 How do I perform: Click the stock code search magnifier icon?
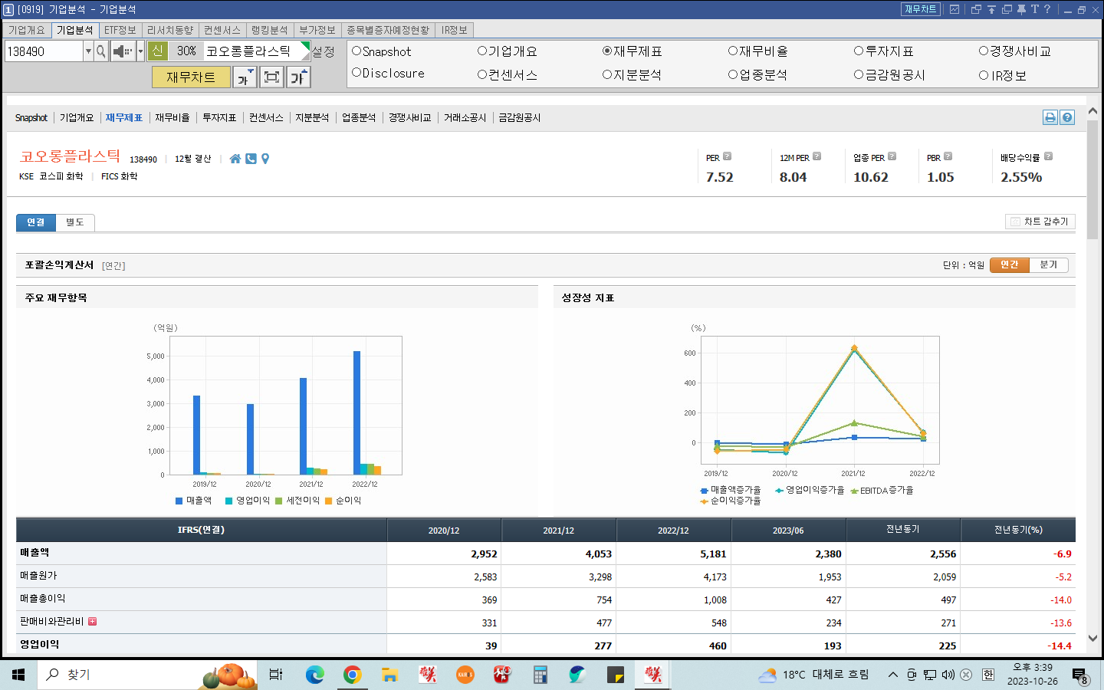(x=101, y=51)
